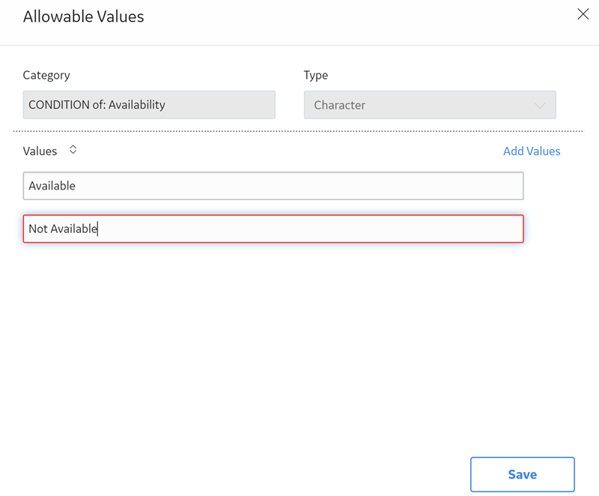
Task: Click the CONDITION of: Availability category field
Action: point(149,105)
